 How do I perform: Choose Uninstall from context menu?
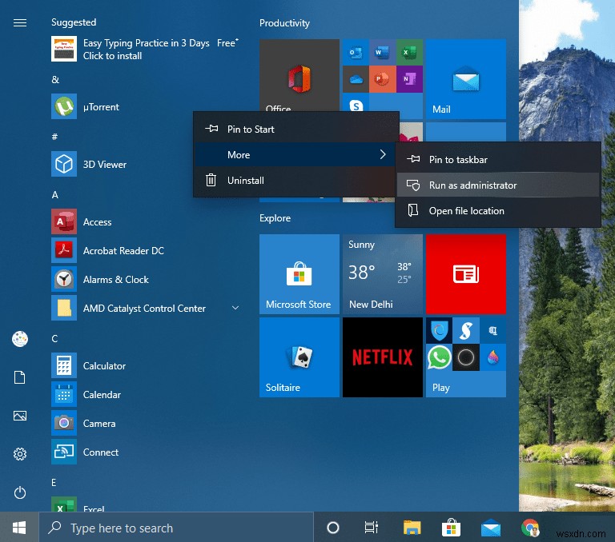(296, 180)
